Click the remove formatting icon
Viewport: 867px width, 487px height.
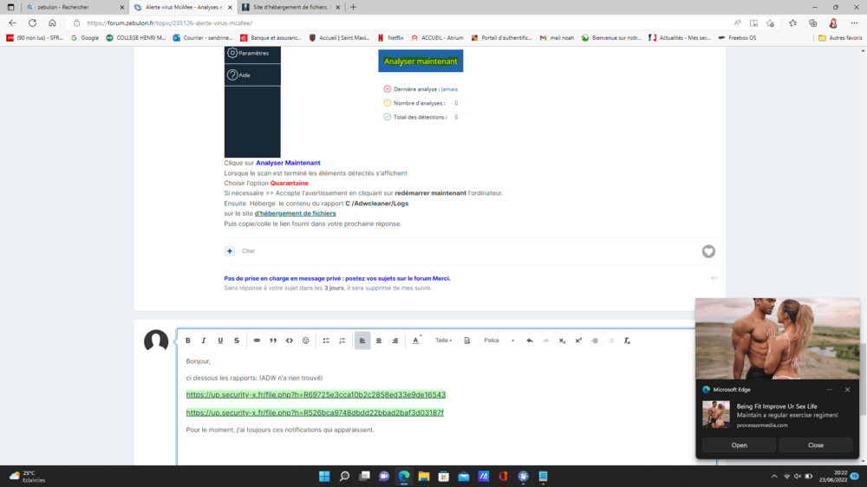[627, 341]
